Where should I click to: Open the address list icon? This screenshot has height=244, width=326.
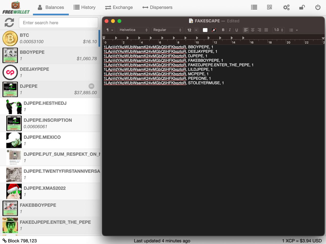[x=254, y=7]
